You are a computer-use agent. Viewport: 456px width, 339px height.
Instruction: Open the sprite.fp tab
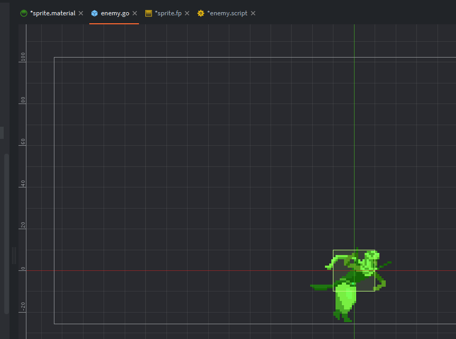(x=168, y=13)
